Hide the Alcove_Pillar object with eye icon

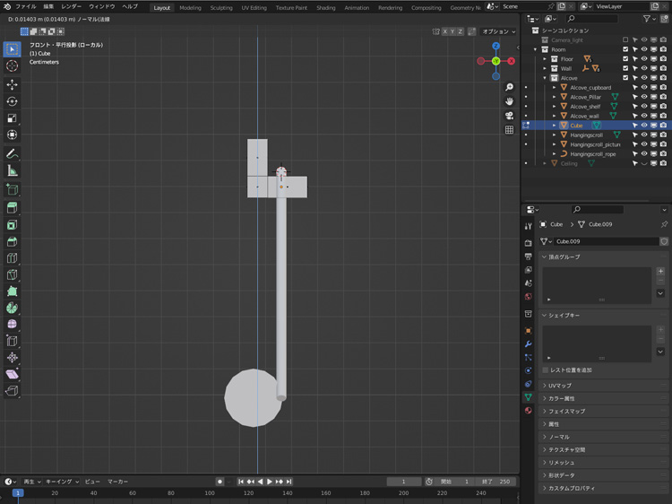(643, 97)
